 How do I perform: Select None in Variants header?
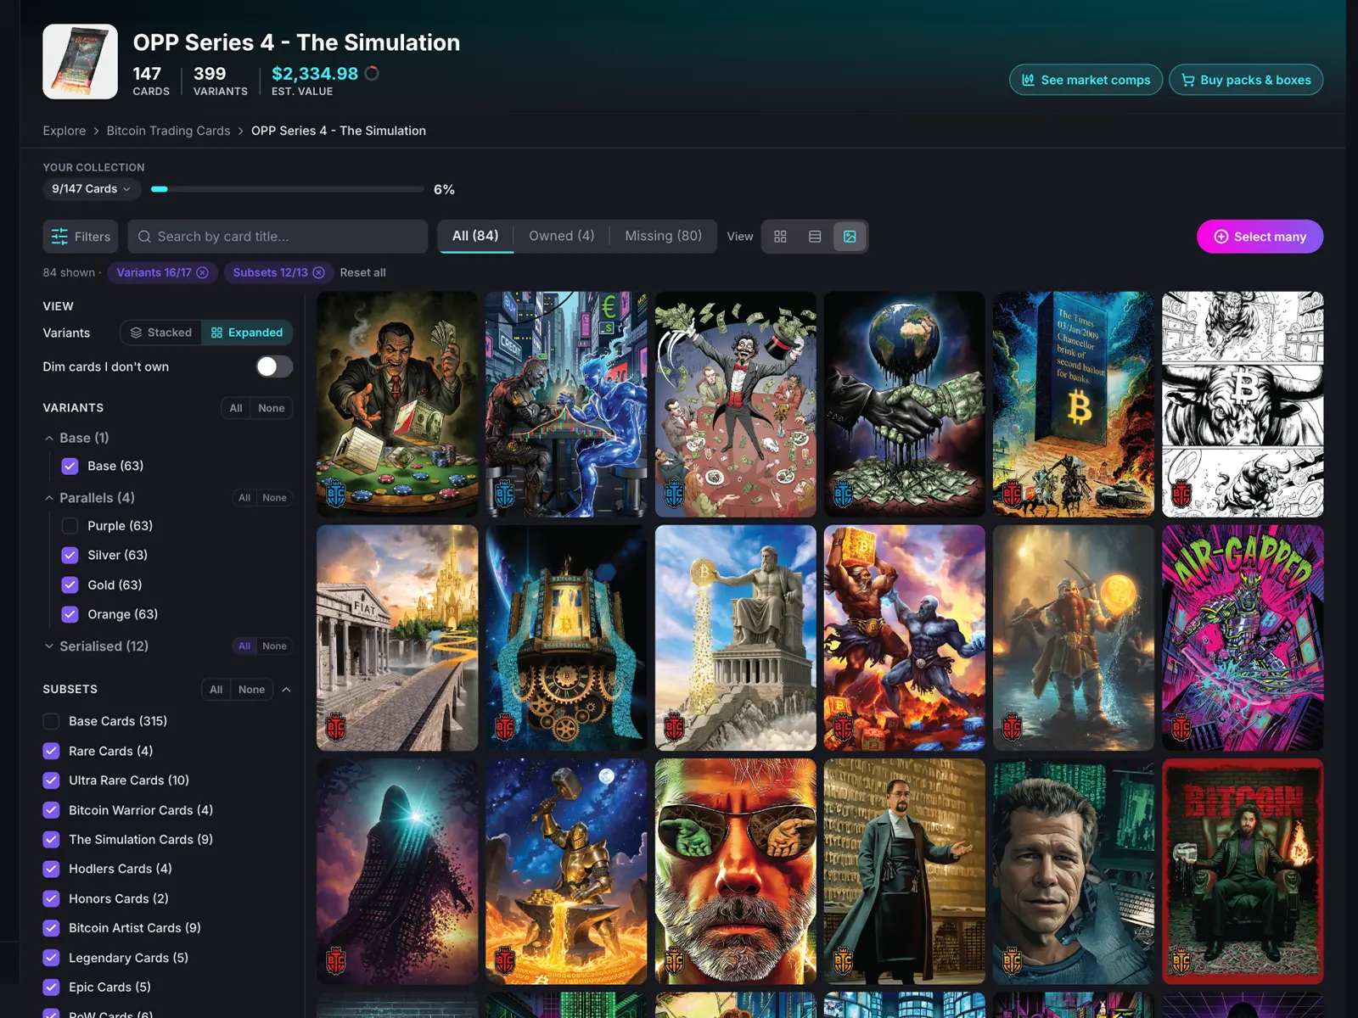(272, 408)
